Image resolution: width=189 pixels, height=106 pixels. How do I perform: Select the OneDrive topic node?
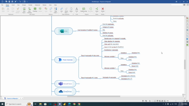[65, 92]
